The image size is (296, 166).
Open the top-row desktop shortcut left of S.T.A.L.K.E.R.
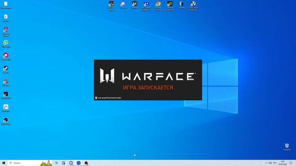click(x=181, y=5)
